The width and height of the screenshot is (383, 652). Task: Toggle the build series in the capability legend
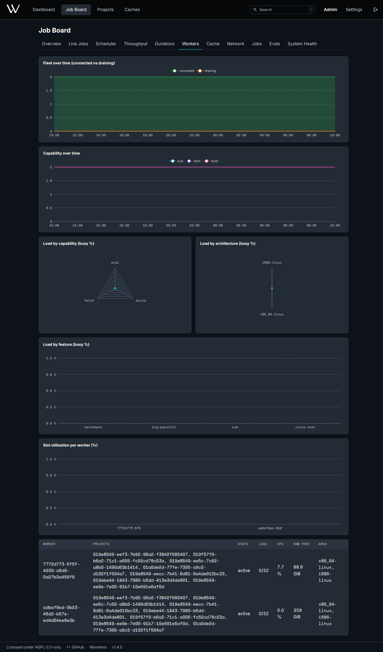coord(211,161)
